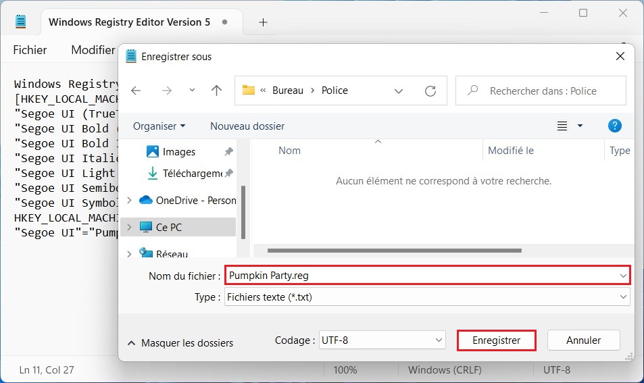Create a new folder with Nouveau dossier
The height and width of the screenshot is (383, 644).
point(247,126)
